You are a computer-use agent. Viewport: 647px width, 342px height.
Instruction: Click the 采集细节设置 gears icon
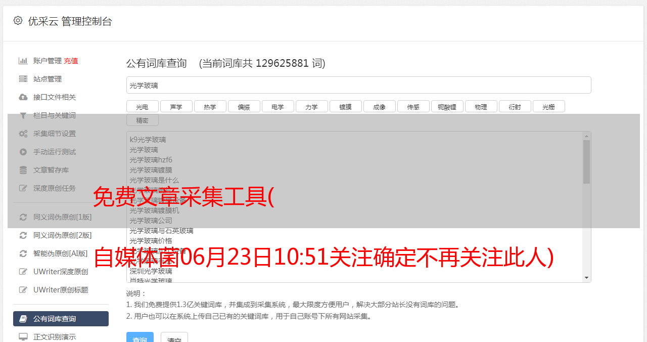coord(23,134)
